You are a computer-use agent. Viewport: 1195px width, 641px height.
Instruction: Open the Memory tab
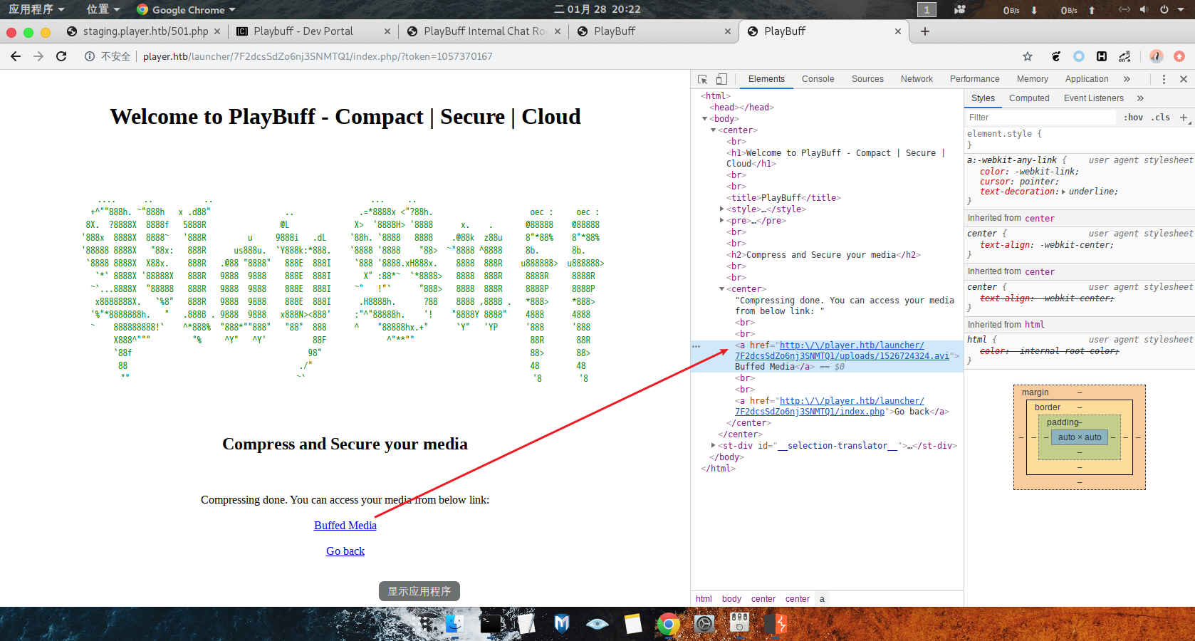[x=1032, y=79]
